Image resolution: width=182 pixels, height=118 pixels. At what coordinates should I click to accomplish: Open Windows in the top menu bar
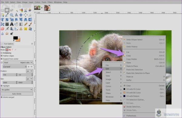point(58,2)
